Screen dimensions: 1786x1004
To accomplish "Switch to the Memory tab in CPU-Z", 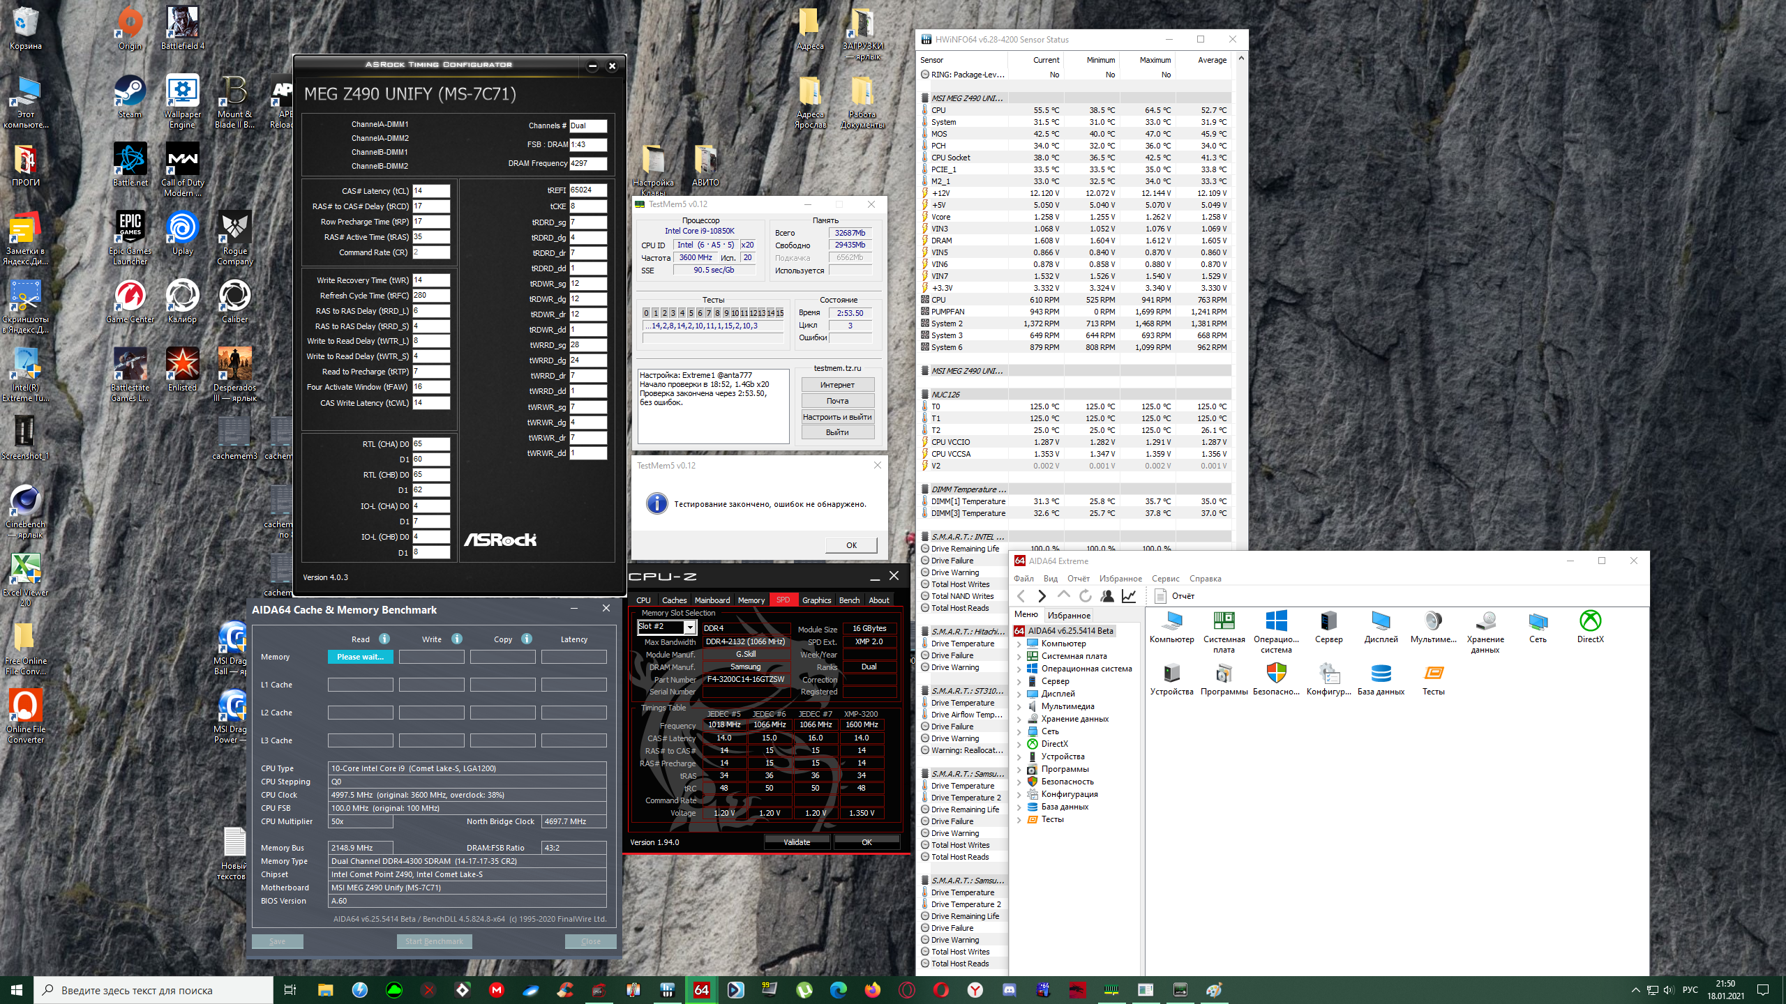I will (x=751, y=600).
